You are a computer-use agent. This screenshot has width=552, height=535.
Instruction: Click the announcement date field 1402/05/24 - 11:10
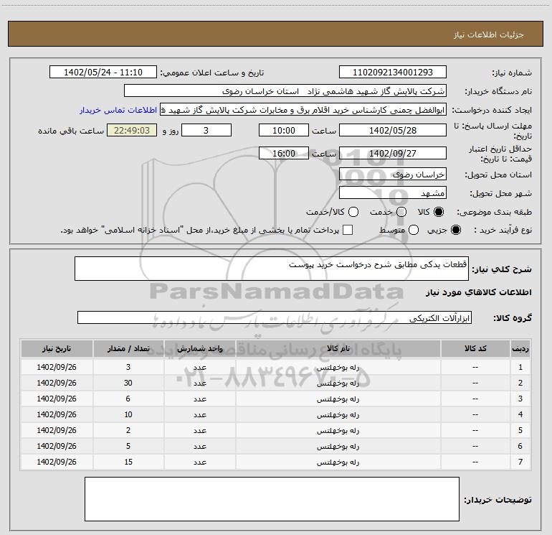103,73
